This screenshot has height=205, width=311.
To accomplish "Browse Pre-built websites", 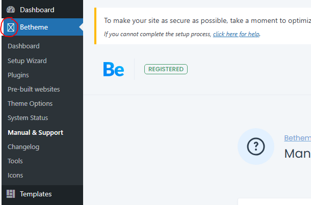I will click(34, 89).
